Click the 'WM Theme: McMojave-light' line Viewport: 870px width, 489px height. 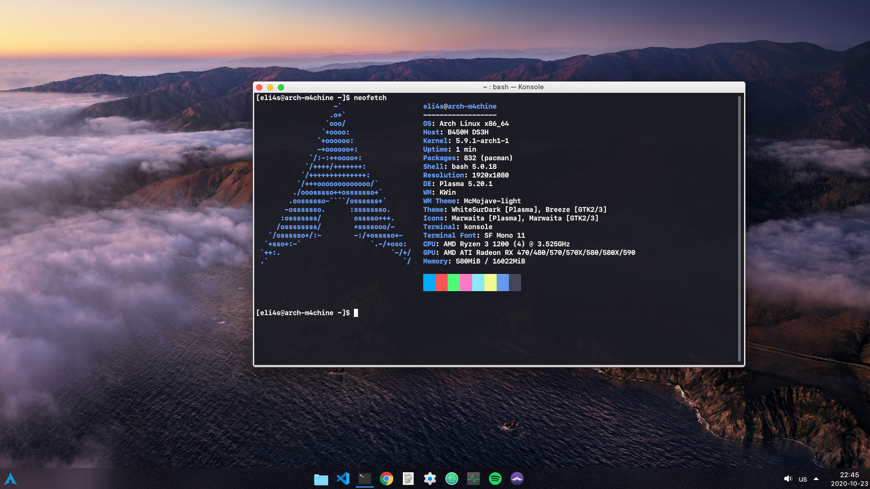point(472,201)
